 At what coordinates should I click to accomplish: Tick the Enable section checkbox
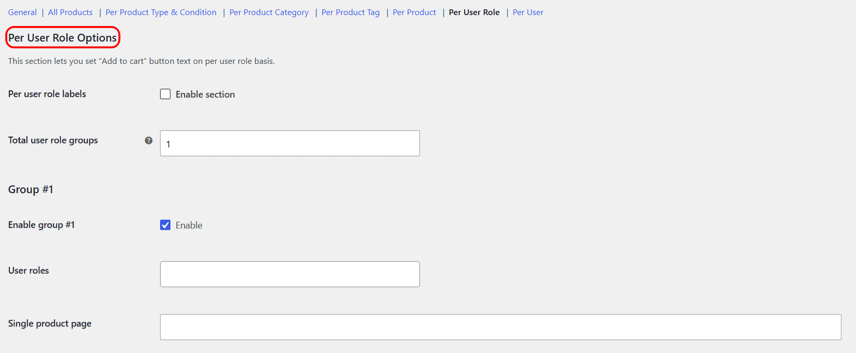tap(165, 94)
